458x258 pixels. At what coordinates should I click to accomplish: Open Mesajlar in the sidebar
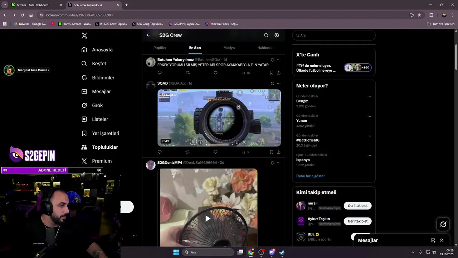(96, 91)
